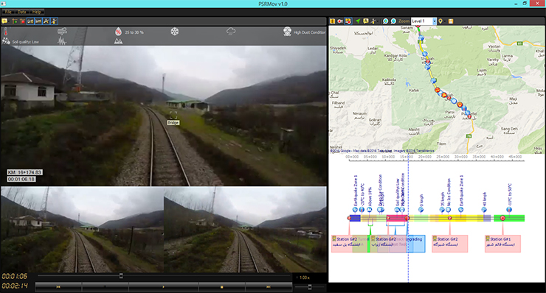546x293 pixels.
Task: Open the File menu
Action: click(x=8, y=12)
